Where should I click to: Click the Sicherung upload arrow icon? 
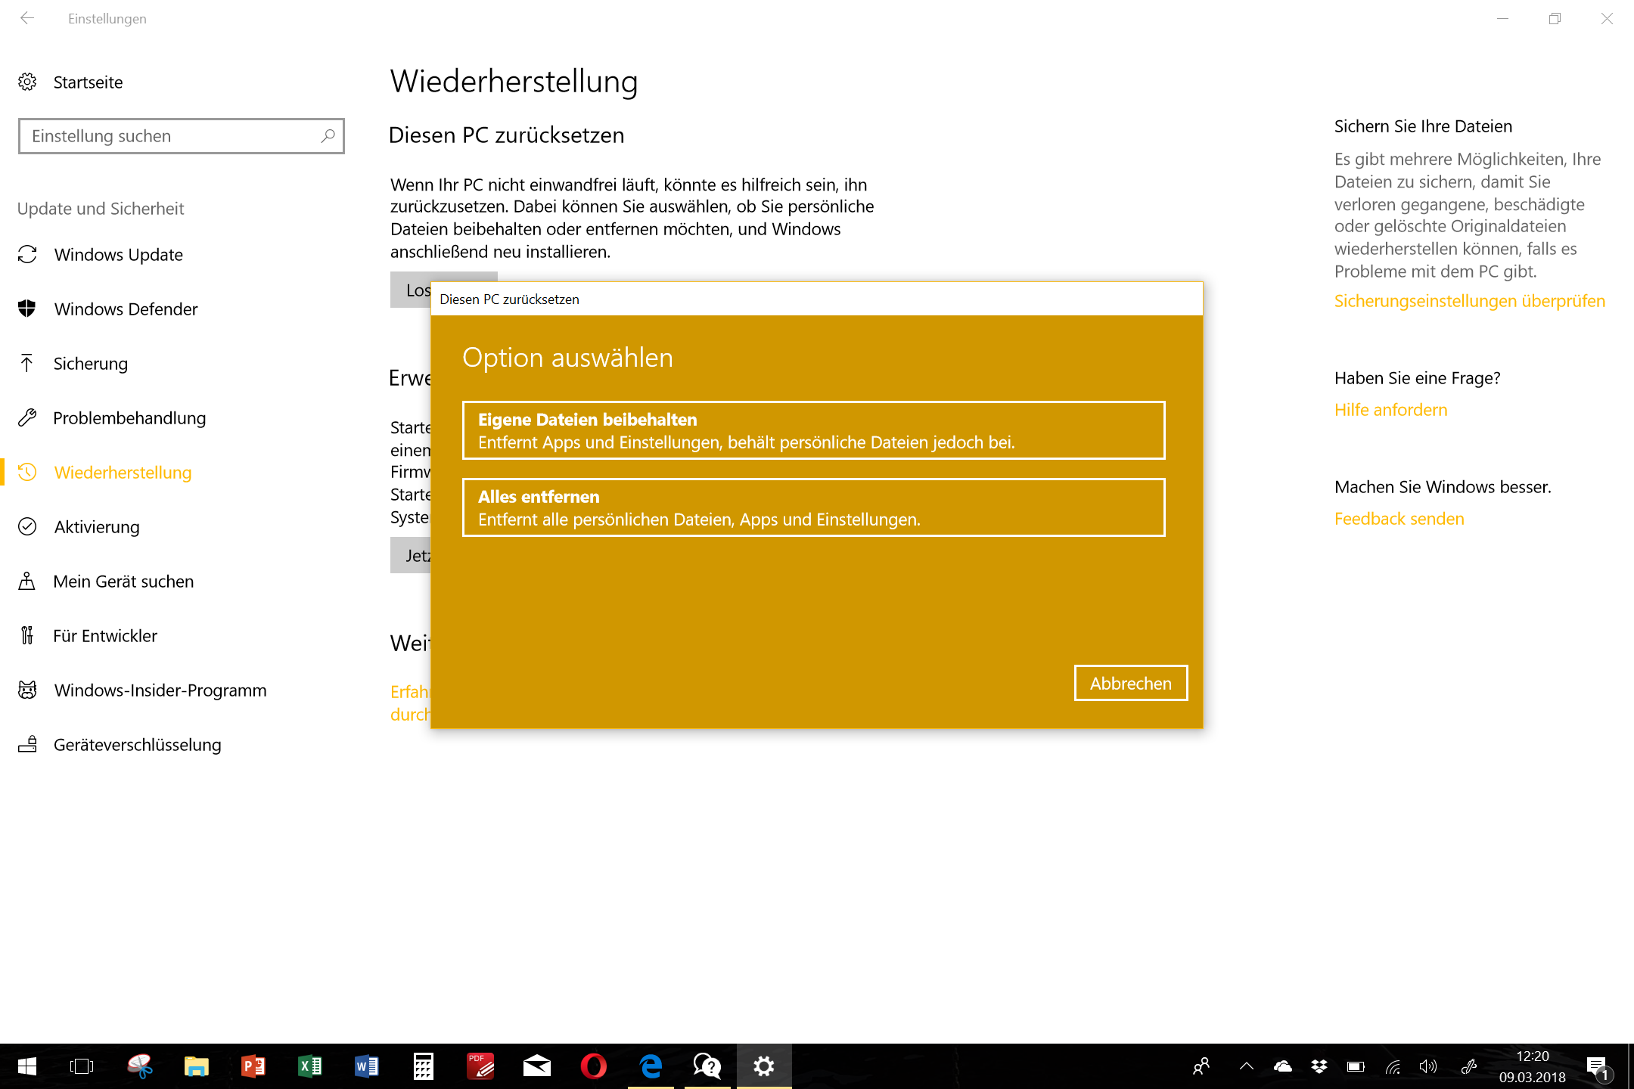click(x=27, y=363)
